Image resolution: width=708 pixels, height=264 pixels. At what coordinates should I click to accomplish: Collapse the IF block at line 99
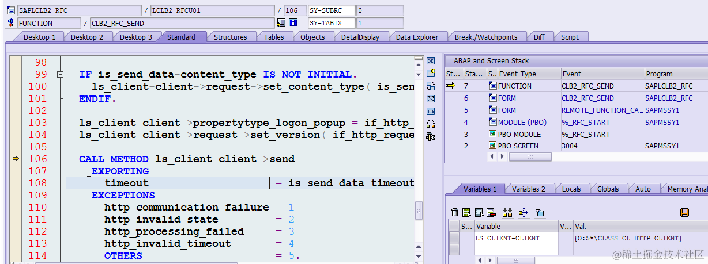[60, 75]
